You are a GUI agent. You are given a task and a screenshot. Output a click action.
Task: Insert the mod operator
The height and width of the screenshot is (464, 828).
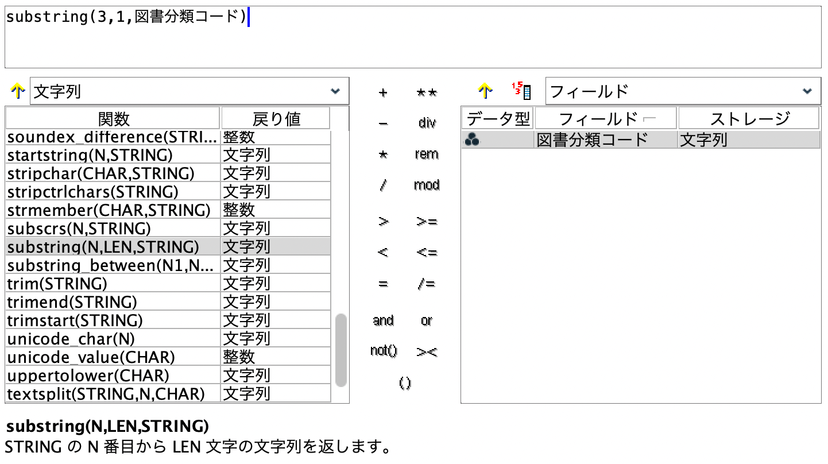(x=426, y=185)
